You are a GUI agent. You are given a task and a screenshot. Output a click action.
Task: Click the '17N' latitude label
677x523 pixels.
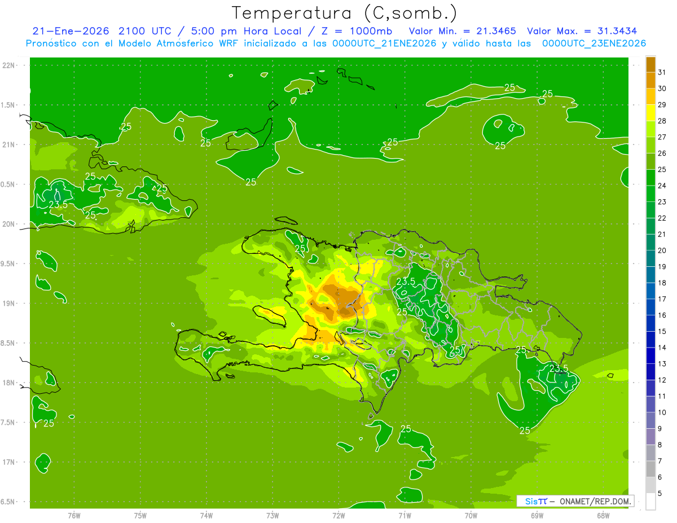pyautogui.click(x=10, y=462)
